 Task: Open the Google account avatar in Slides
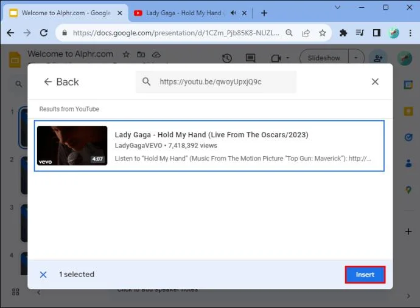tap(404, 58)
